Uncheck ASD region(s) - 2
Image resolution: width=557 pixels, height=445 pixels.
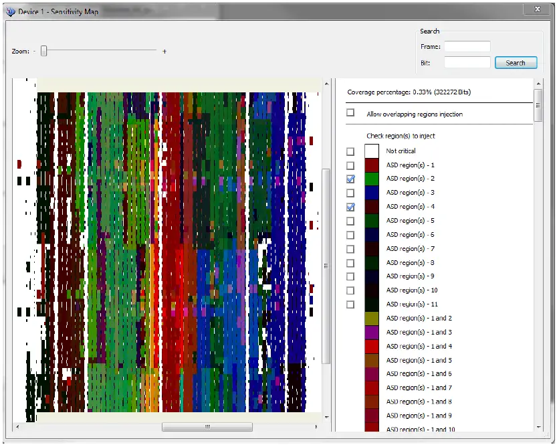350,179
